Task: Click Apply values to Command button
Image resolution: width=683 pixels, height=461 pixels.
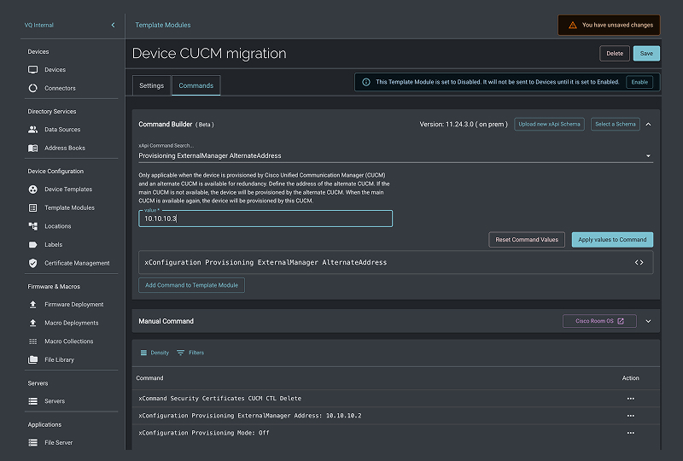Action: [612, 240]
